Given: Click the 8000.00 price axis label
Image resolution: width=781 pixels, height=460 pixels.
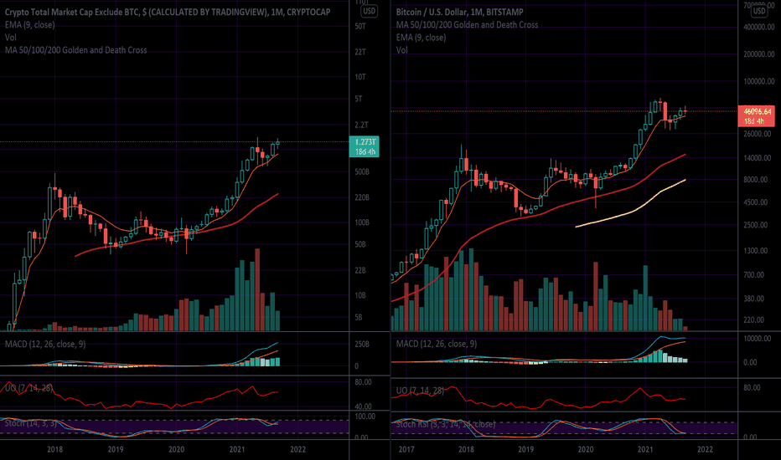Looking at the screenshot, I should coord(756,180).
